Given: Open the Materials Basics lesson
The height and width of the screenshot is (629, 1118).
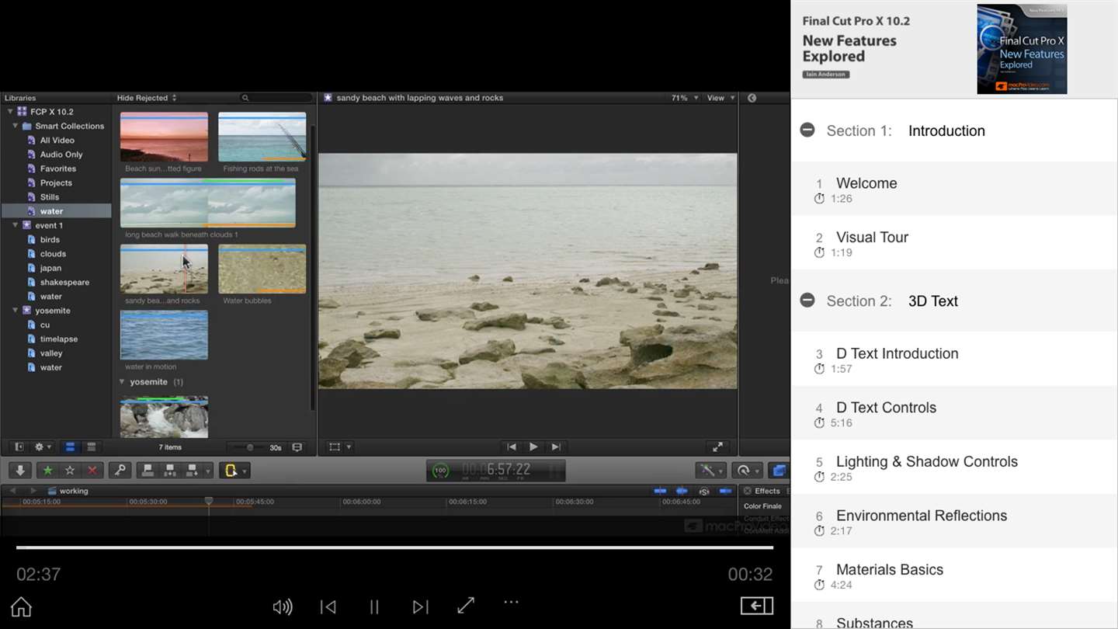Looking at the screenshot, I should pyautogui.click(x=889, y=570).
